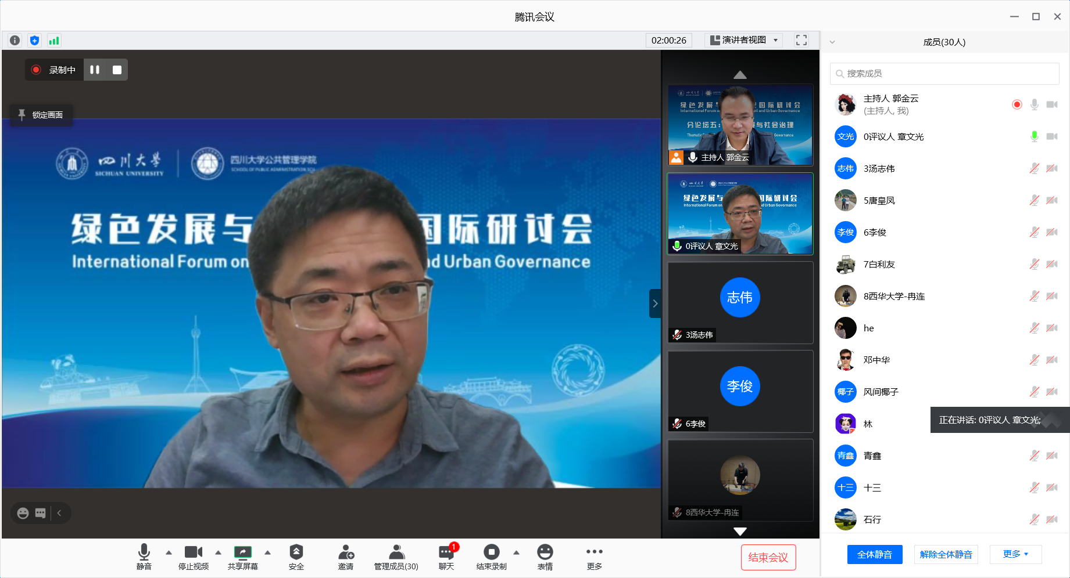The image size is (1070, 578).
Task: Enter full screen mode
Action: (801, 40)
